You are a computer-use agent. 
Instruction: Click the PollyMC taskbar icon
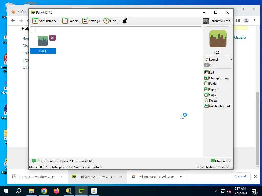coord(81,191)
